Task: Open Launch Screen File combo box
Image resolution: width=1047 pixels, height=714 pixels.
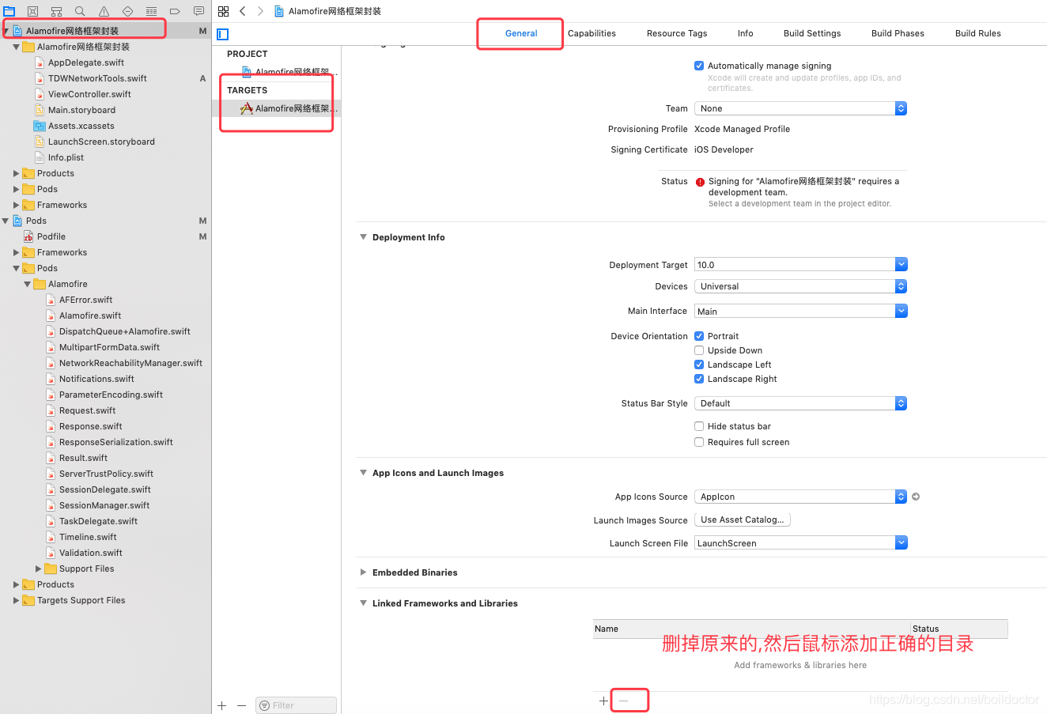Action: [800, 543]
